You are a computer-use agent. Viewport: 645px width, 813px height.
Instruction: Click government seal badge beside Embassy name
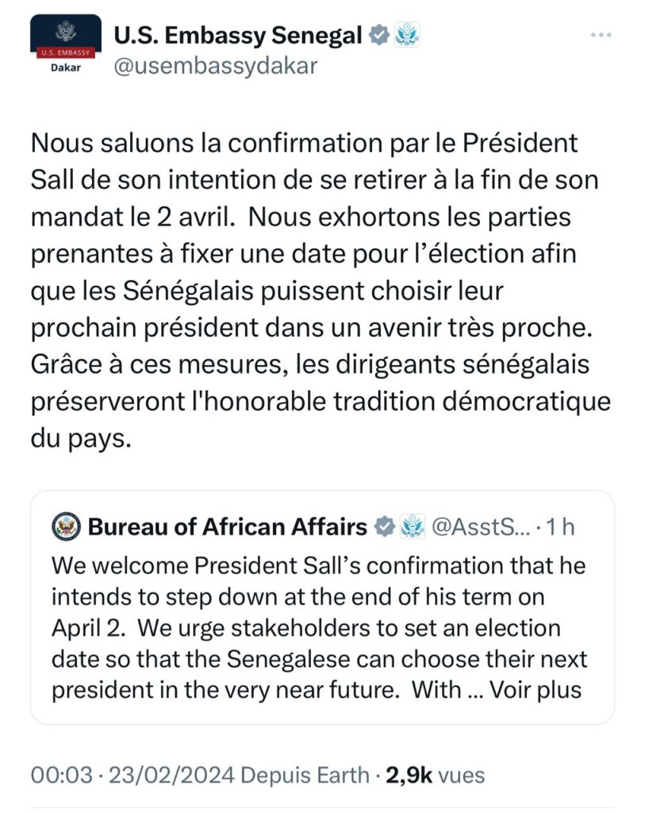407,35
